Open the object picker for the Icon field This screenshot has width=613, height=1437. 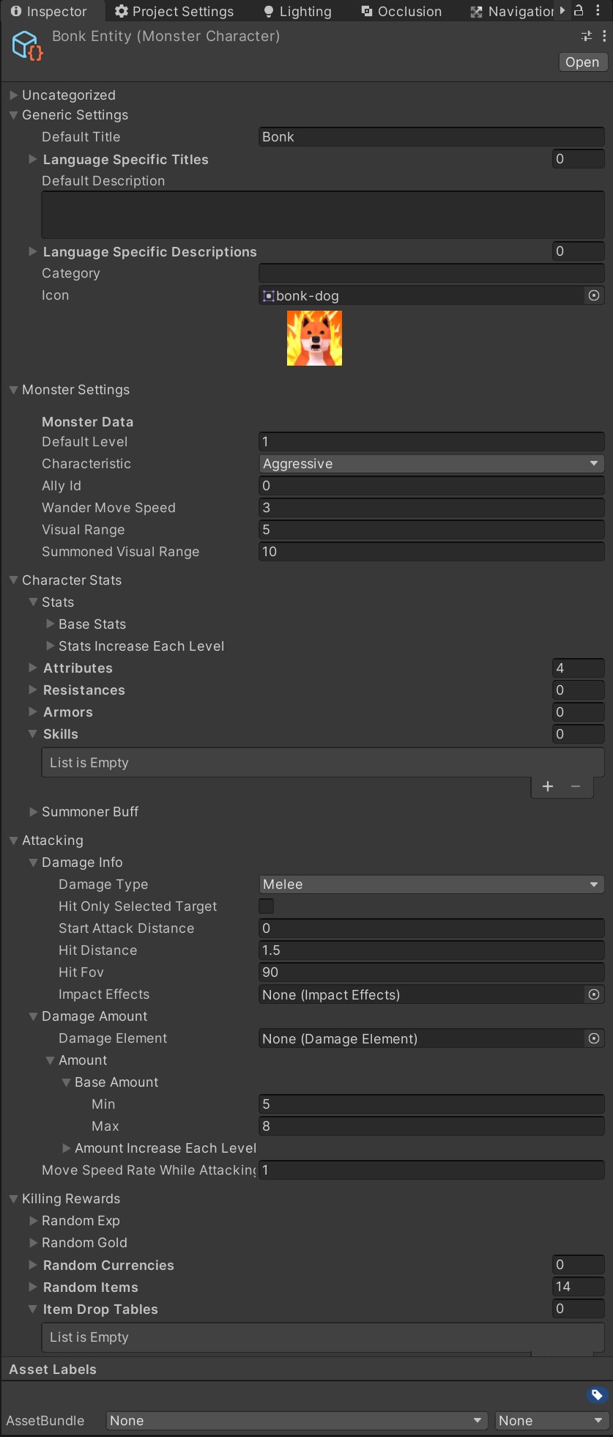[x=594, y=295]
